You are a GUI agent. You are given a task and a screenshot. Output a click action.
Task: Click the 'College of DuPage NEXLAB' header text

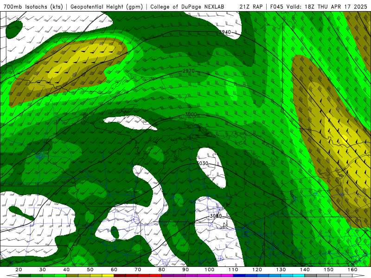tap(187, 6)
